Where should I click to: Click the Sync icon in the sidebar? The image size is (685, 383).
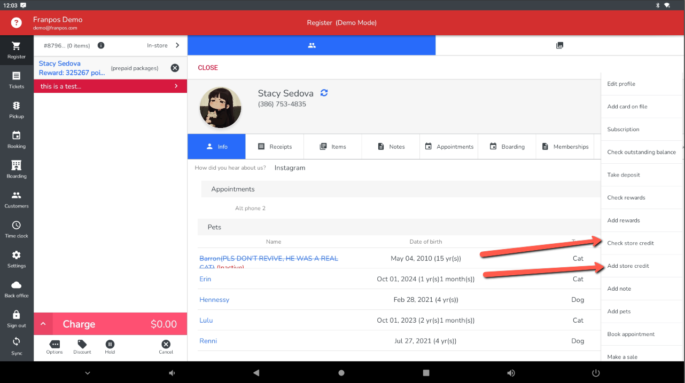click(17, 346)
